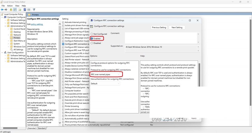Click the Back arrow toolbar icon
Screen dimensions: 252x133
(2, 10)
